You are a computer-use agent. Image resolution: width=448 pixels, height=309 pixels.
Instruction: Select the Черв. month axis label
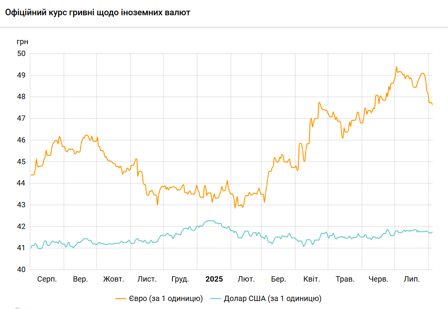[x=379, y=279]
